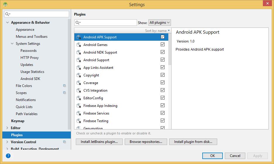Viewport: 274px width, 164px height.
Task: Click the magnifier icon in plugins search box
Action: point(78,23)
